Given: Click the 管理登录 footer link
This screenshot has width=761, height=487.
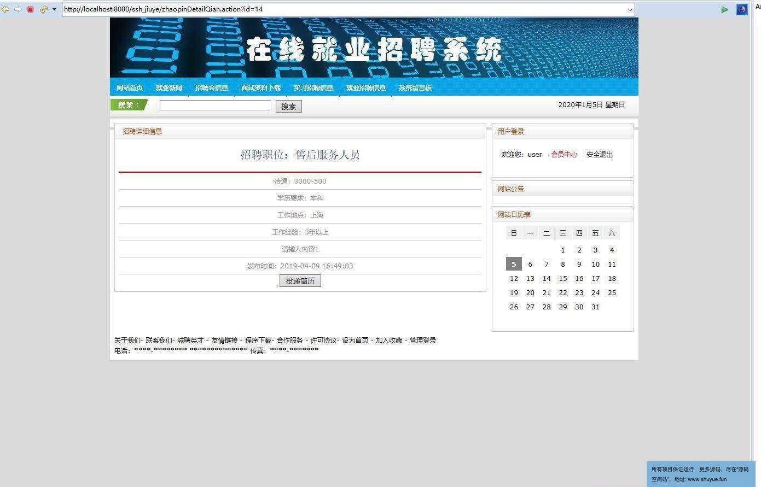Looking at the screenshot, I should click(423, 341).
